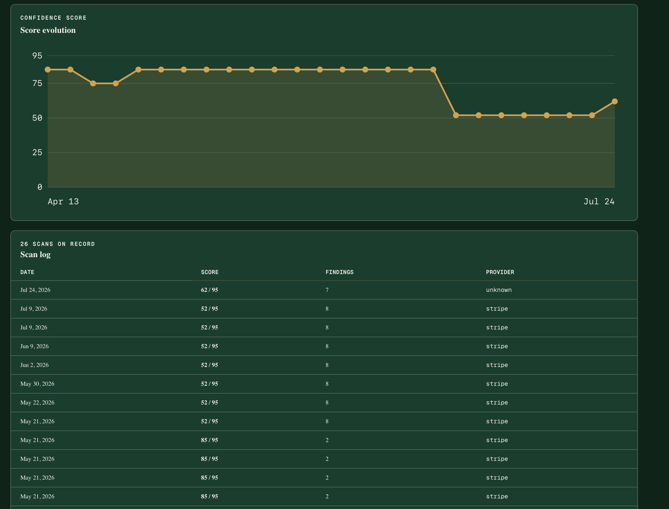Click the score in the May 22, 2026 row
The image size is (669, 509).
pyautogui.click(x=210, y=403)
